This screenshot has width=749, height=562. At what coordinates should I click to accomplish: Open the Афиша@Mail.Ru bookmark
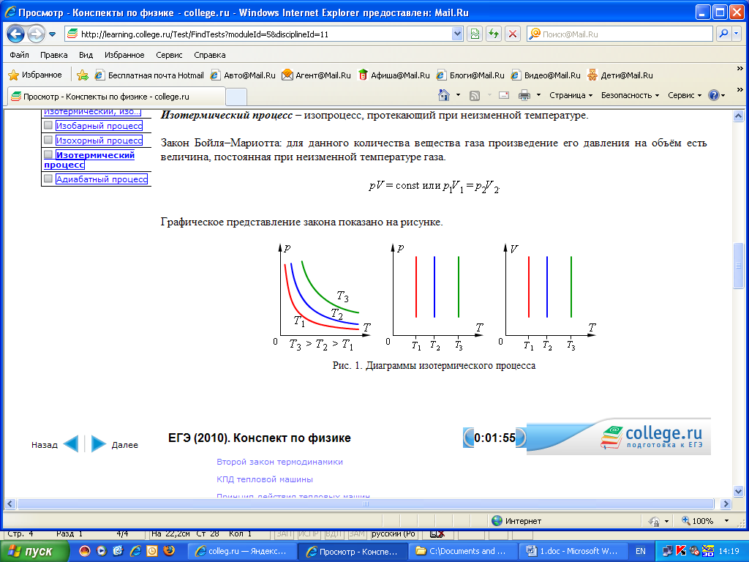coord(394,75)
